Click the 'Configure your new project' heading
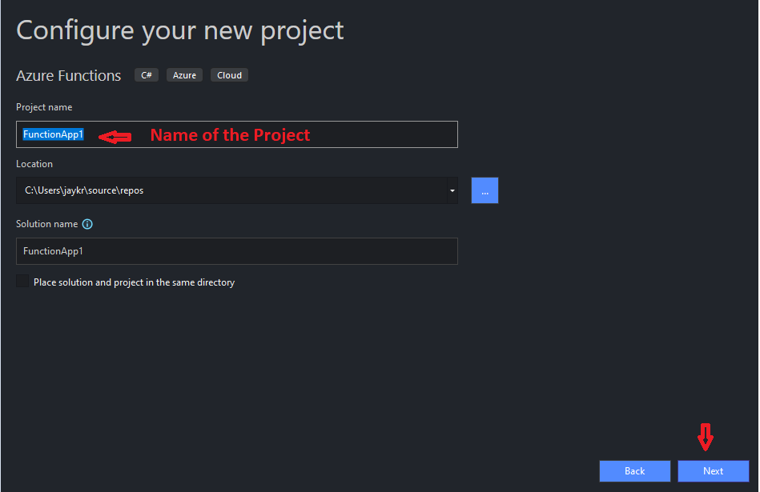The height and width of the screenshot is (492, 760). pyautogui.click(x=180, y=30)
